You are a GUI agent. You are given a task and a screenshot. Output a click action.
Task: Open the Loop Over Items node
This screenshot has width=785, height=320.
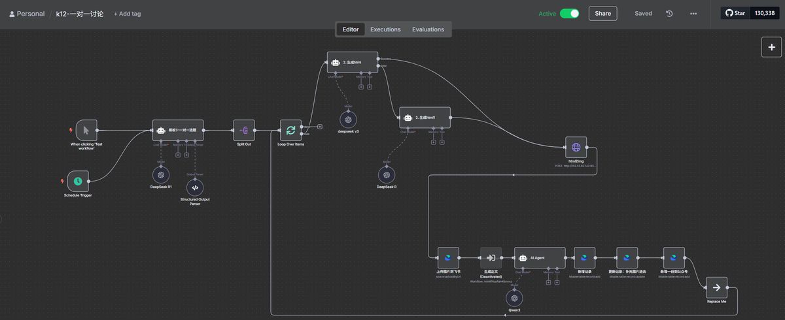pos(290,130)
